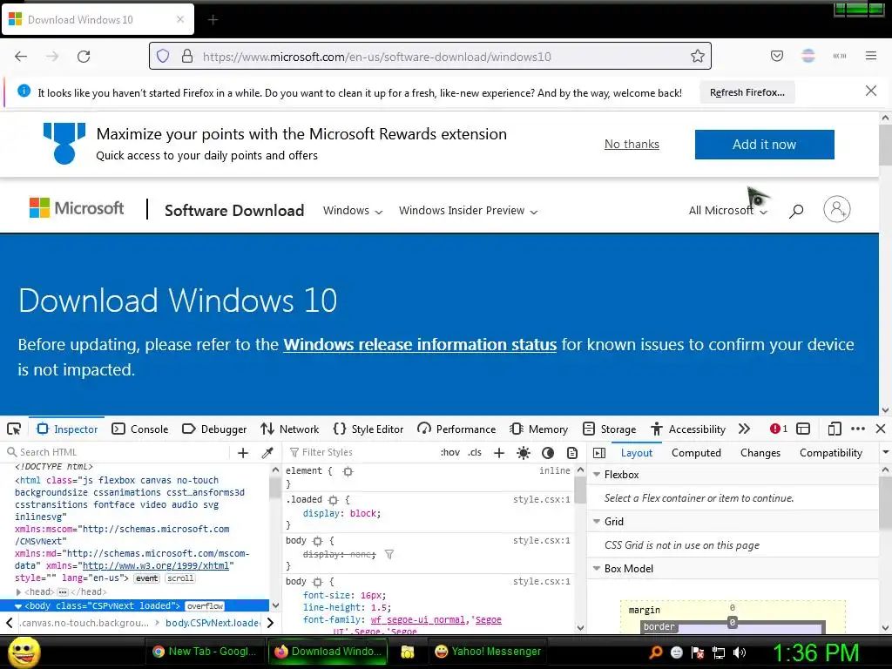The width and height of the screenshot is (892, 669).
Task: Collapse the Grid section
Action: click(597, 522)
